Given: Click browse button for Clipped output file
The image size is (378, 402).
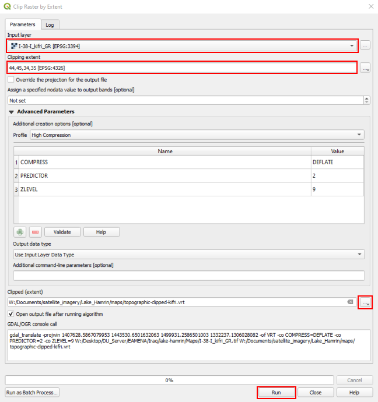Looking at the screenshot, I should [365, 302].
